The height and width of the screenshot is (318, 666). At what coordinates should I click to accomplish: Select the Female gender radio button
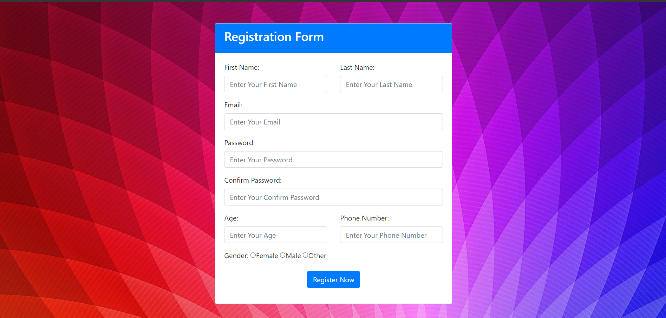pos(253,255)
